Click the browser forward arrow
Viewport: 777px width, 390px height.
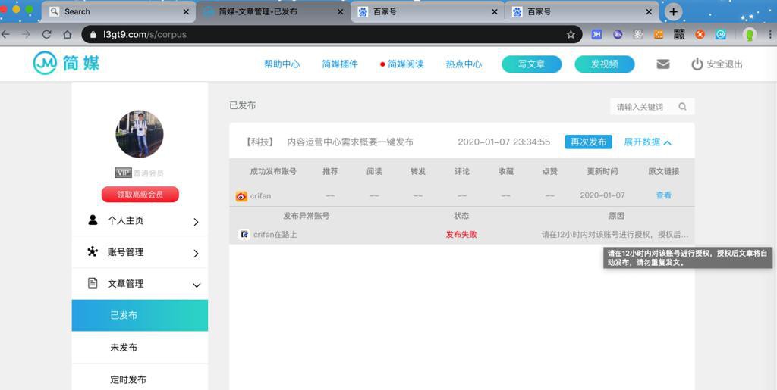(x=26, y=34)
